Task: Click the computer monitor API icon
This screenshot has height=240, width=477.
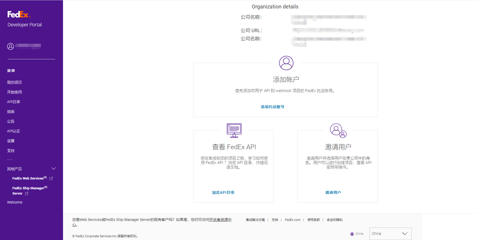Action: tap(234, 130)
